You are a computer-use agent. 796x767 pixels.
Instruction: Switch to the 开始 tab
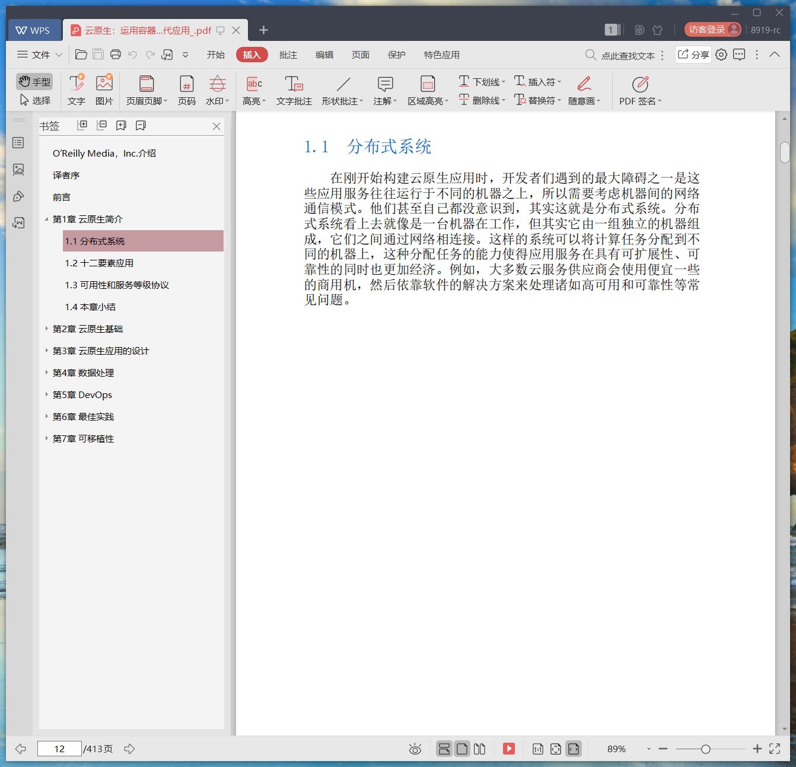click(x=216, y=55)
